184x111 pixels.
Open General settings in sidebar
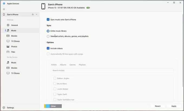pos(14,25)
